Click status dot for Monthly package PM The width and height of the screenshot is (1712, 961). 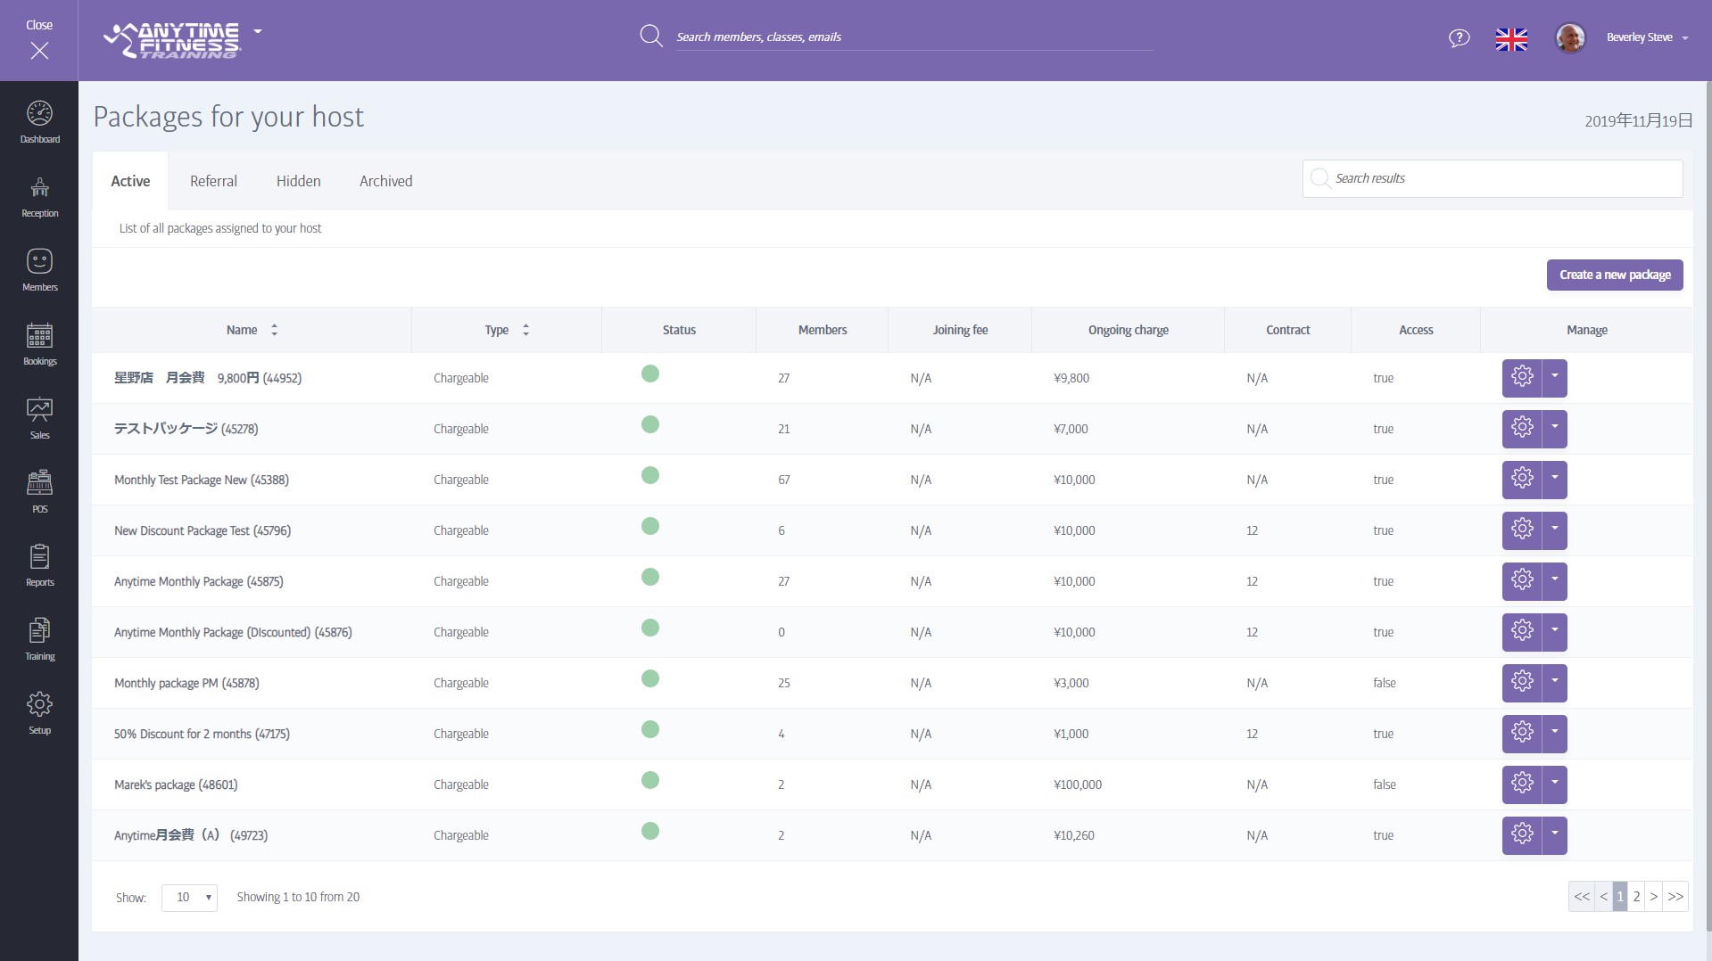pos(650,678)
